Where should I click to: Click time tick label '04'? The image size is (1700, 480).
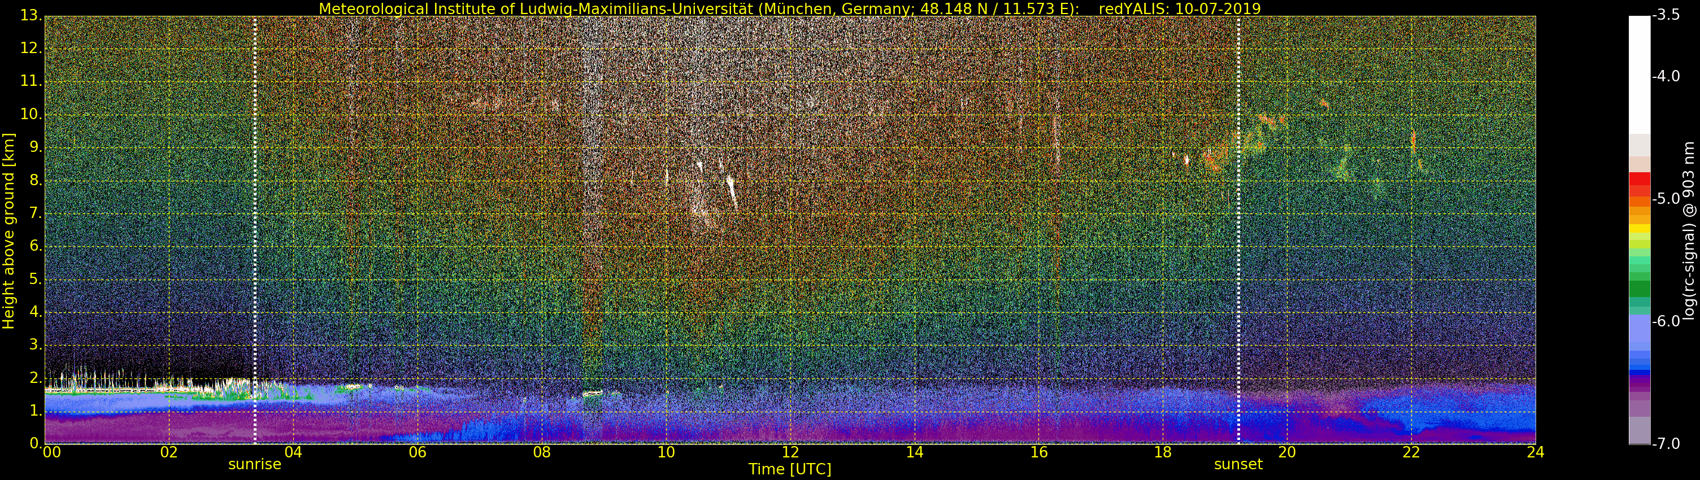(293, 452)
